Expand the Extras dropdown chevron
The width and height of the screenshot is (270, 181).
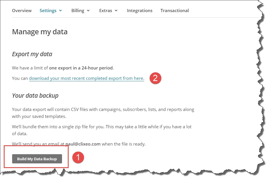[x=116, y=11]
